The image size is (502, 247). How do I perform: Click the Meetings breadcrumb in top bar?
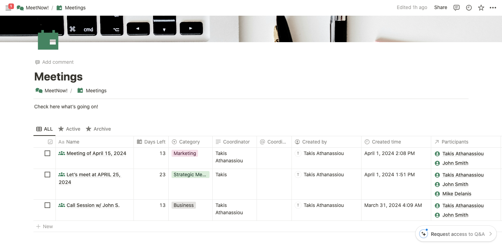71,8
